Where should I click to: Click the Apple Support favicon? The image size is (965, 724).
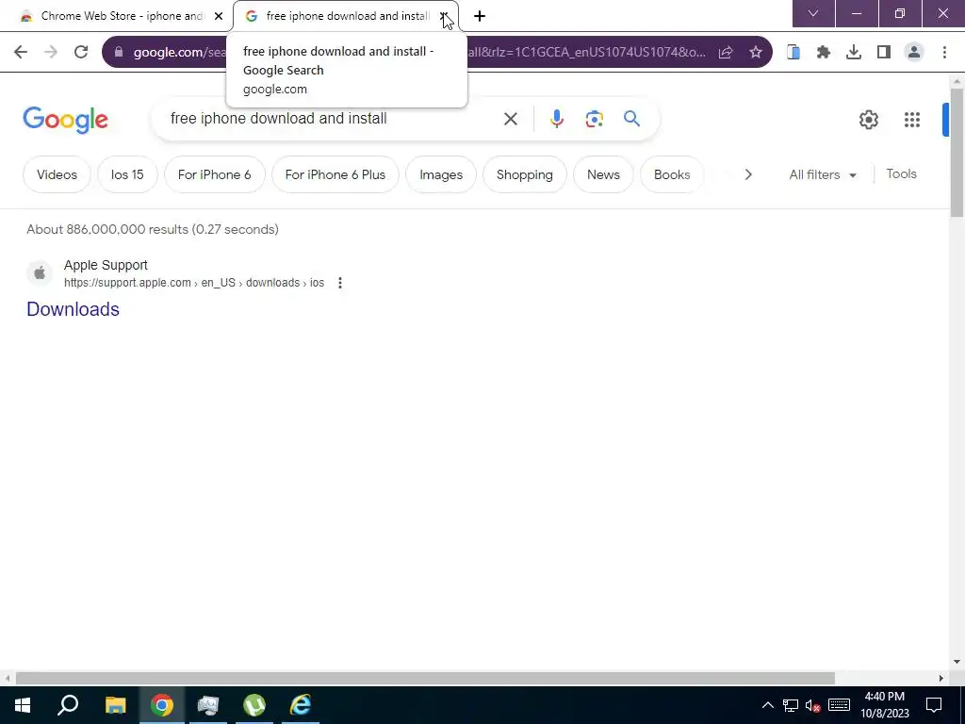[x=40, y=272]
